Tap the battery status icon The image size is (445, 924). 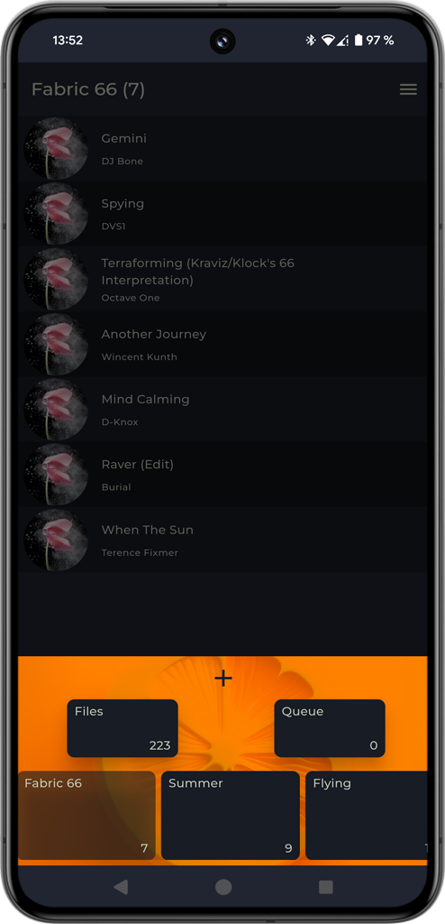[x=359, y=40]
